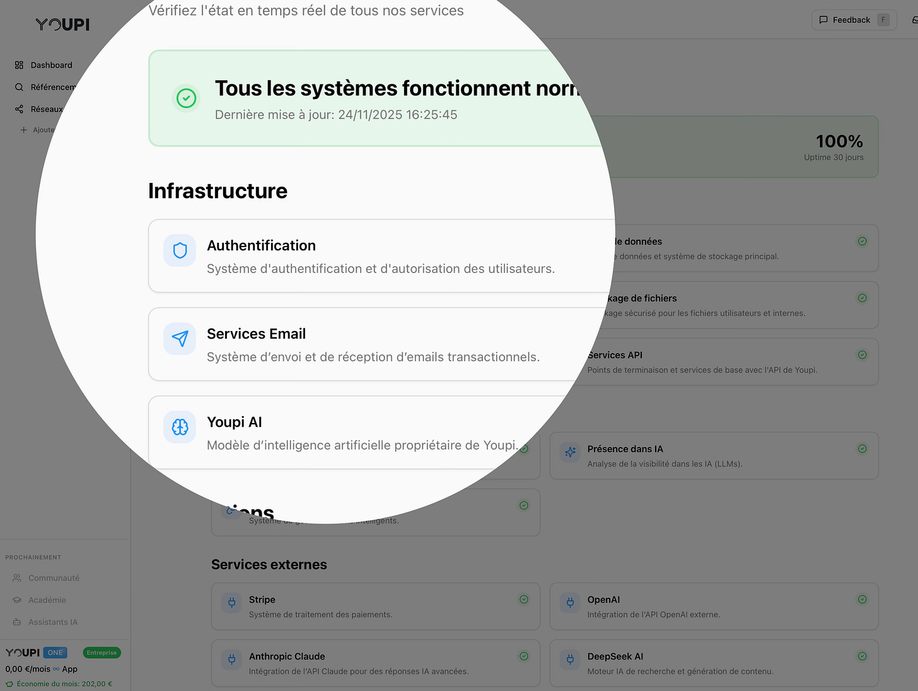The image size is (918, 691).
Task: Click 'Système d'authentification et d'autorisation' description
Action: 381,269
